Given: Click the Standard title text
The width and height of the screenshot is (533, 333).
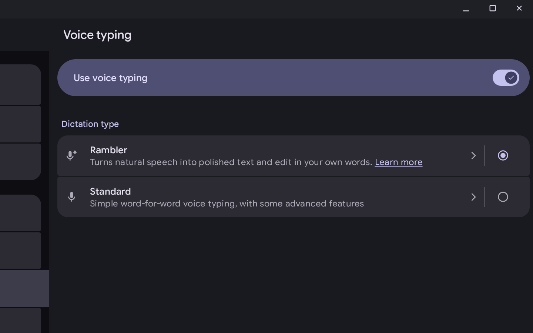Looking at the screenshot, I should pyautogui.click(x=110, y=191).
